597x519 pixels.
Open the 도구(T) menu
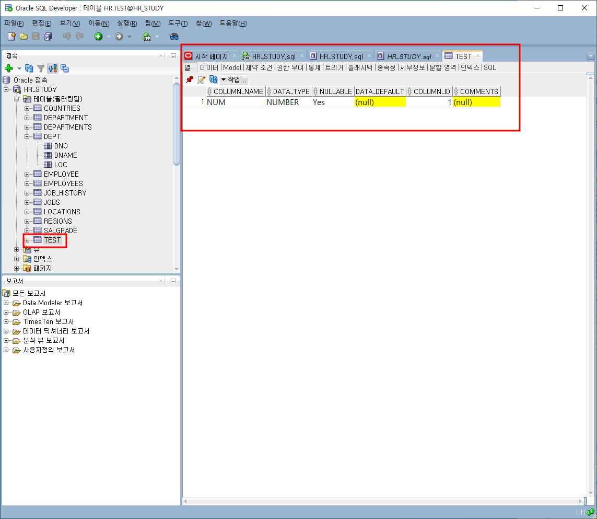[178, 23]
